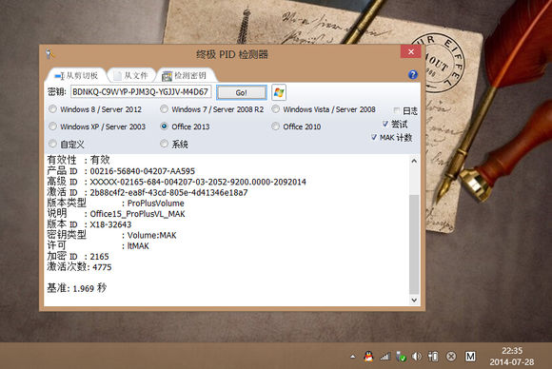Close the 终极 PID 检测器 window

point(410,51)
